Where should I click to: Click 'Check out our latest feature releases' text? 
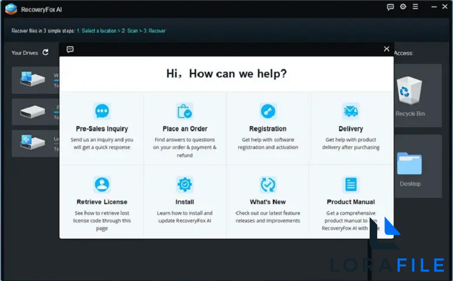pos(268,217)
